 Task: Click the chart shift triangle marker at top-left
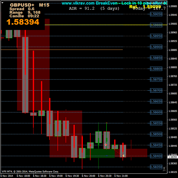[2, 3]
